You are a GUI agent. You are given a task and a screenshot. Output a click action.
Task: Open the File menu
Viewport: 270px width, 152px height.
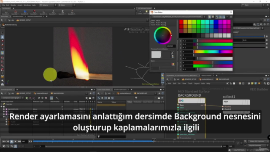3,5
